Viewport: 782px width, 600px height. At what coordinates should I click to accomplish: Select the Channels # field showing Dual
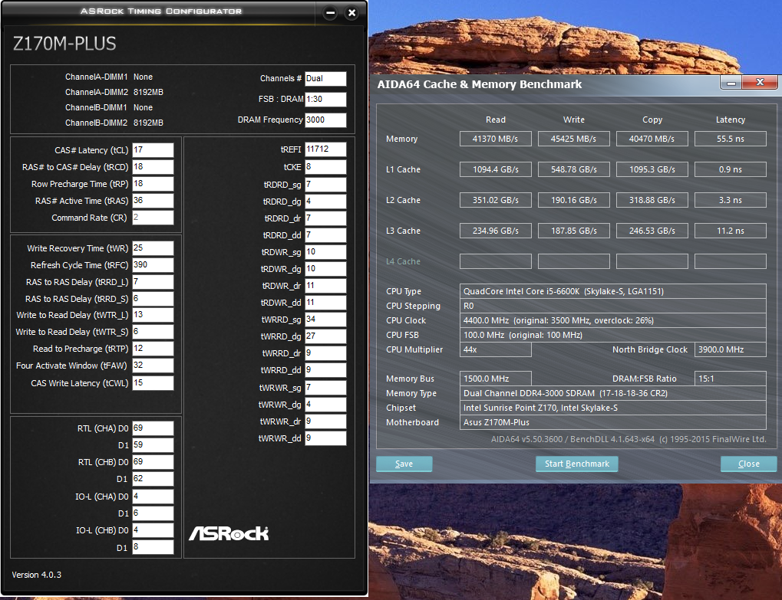coord(325,79)
